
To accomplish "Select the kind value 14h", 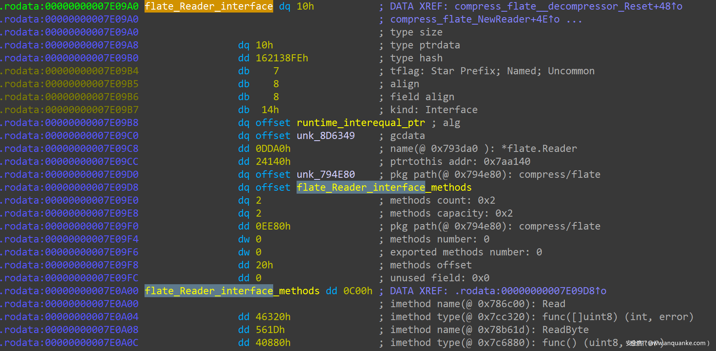I will point(270,110).
